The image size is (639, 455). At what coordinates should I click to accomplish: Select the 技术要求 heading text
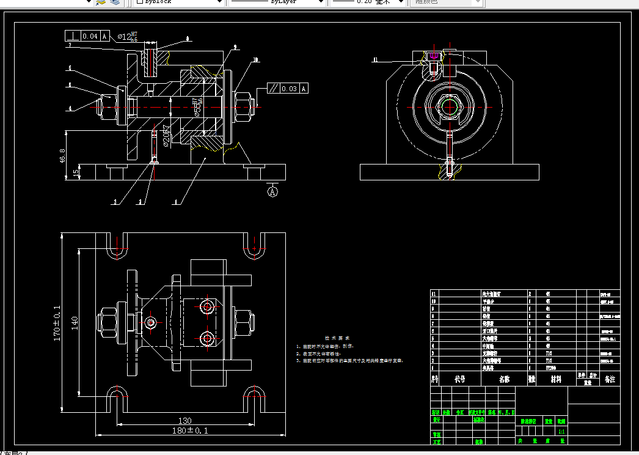[337, 338]
